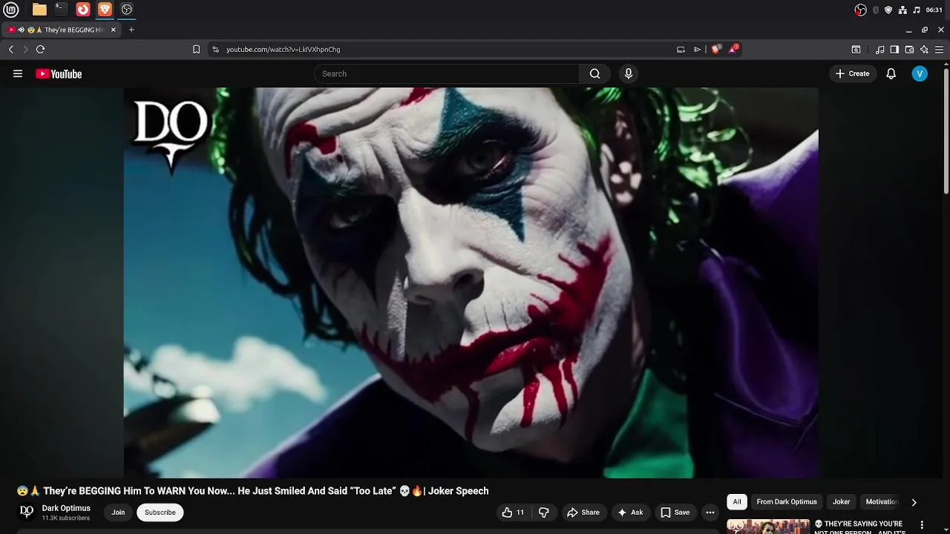This screenshot has height=534, width=950.
Task: Click the send arrow icon in address bar
Action: coord(698,49)
